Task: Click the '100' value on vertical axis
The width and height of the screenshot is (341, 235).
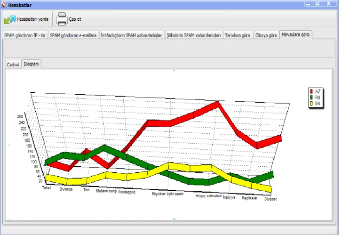Action: pos(34,162)
